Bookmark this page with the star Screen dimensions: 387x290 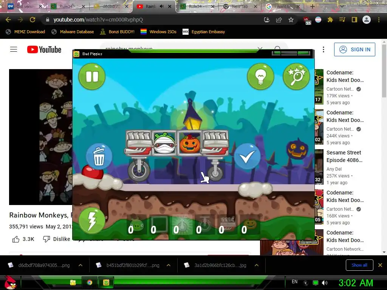pos(291,20)
